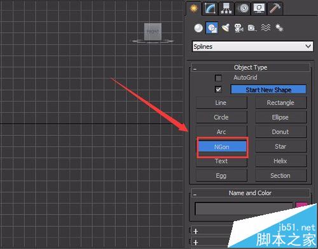Expand the second collapsed rollout at the bottom
This screenshot has height=249, width=318.
[x=196, y=242]
